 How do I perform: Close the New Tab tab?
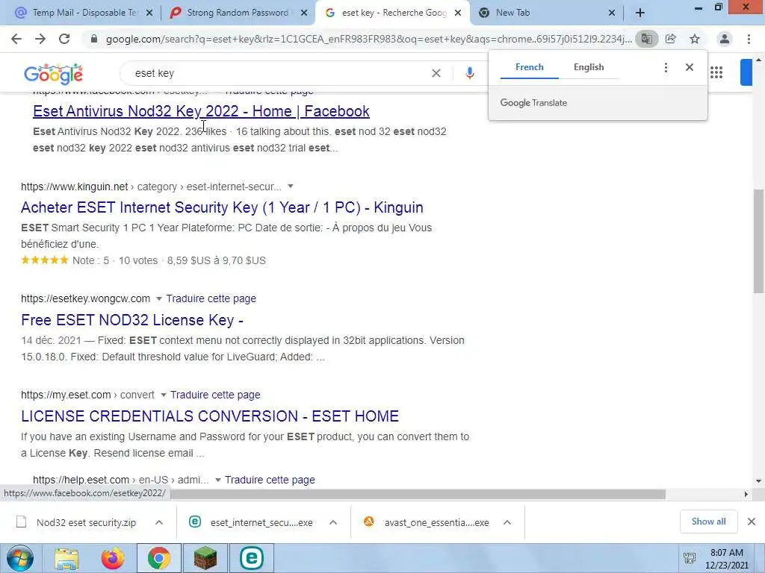click(x=612, y=13)
